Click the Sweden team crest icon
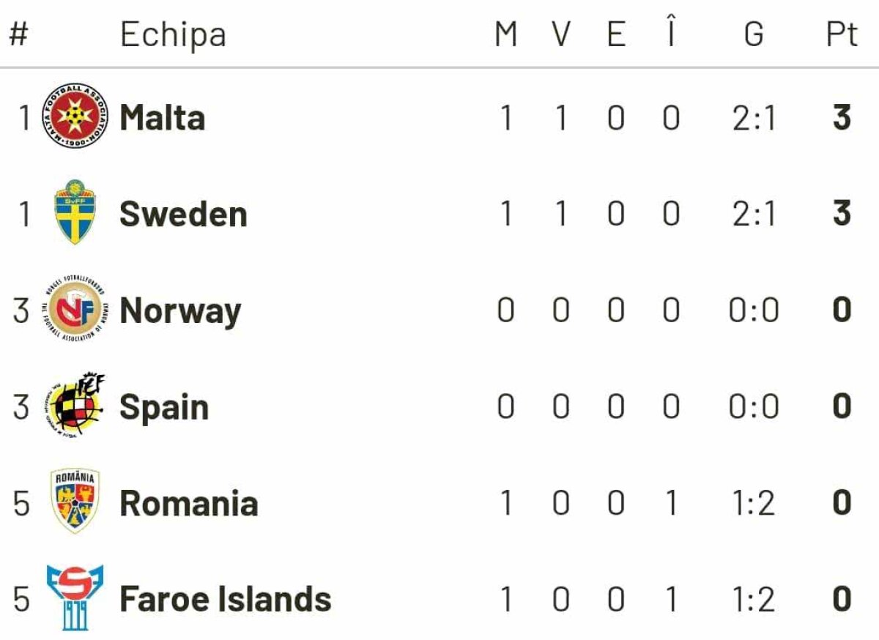The height and width of the screenshot is (640, 879). coord(75,212)
